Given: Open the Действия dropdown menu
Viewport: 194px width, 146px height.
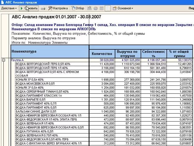Looking at the screenshot, I should point(9,8).
